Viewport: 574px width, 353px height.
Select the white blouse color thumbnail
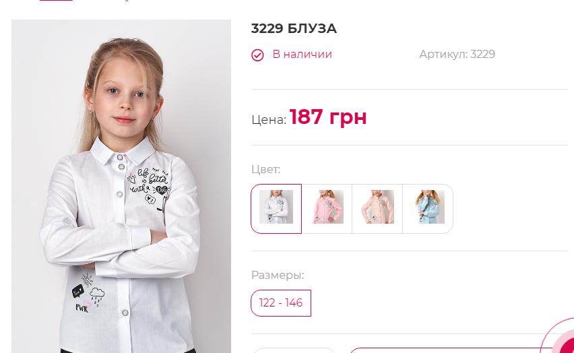click(x=276, y=208)
